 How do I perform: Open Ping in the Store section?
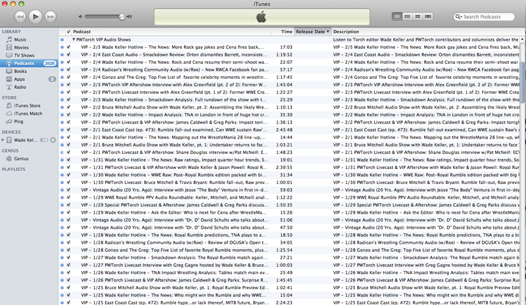coord(20,122)
